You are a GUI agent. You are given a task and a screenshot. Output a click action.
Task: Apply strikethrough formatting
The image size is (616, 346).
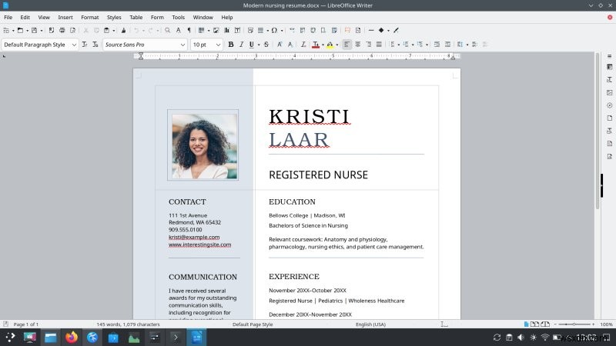point(266,45)
